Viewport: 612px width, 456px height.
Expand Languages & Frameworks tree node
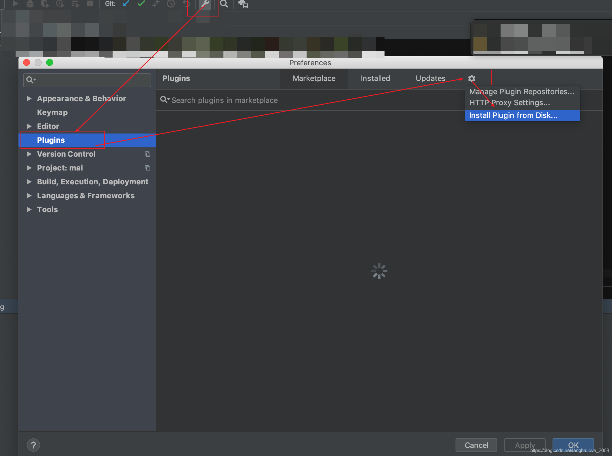point(29,195)
